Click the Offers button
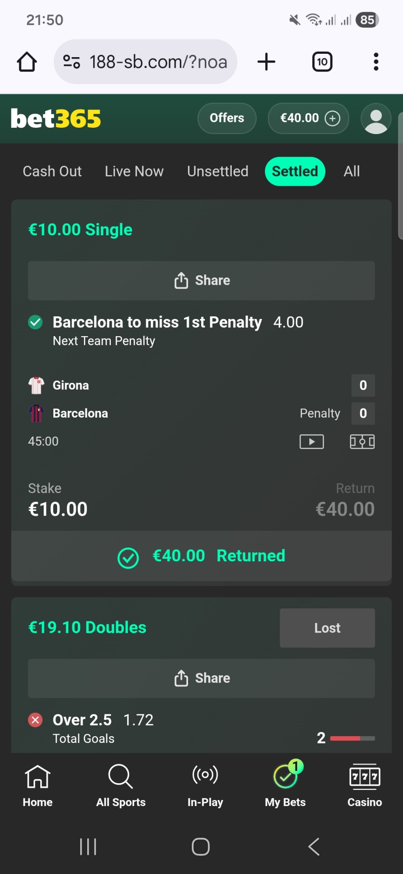The height and width of the screenshot is (874, 403). tap(227, 118)
